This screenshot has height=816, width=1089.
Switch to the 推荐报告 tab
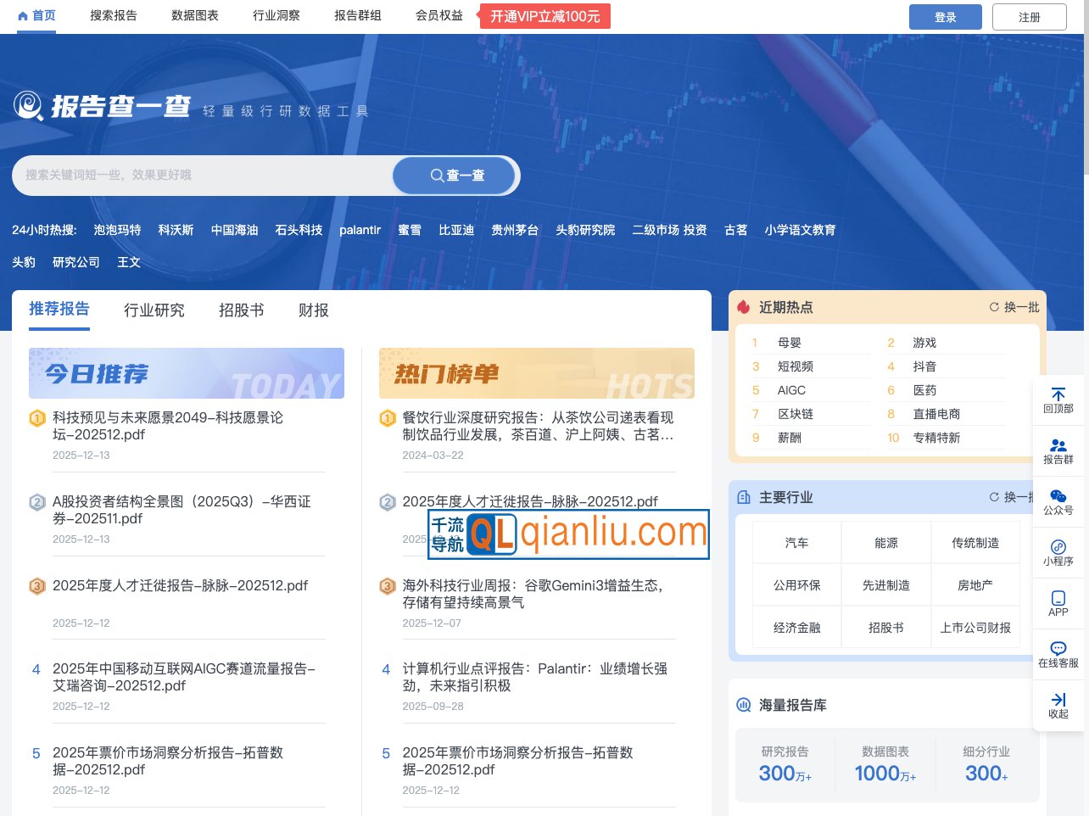pyautogui.click(x=59, y=310)
